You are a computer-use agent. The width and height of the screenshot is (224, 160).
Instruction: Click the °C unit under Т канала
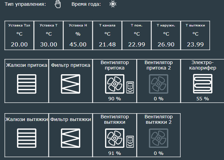tap(107, 34)
